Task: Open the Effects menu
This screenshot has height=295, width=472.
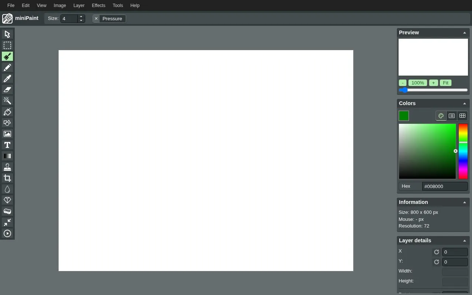Action: [98, 6]
